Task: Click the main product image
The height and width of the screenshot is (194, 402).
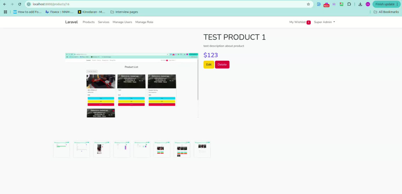Action: point(132,85)
